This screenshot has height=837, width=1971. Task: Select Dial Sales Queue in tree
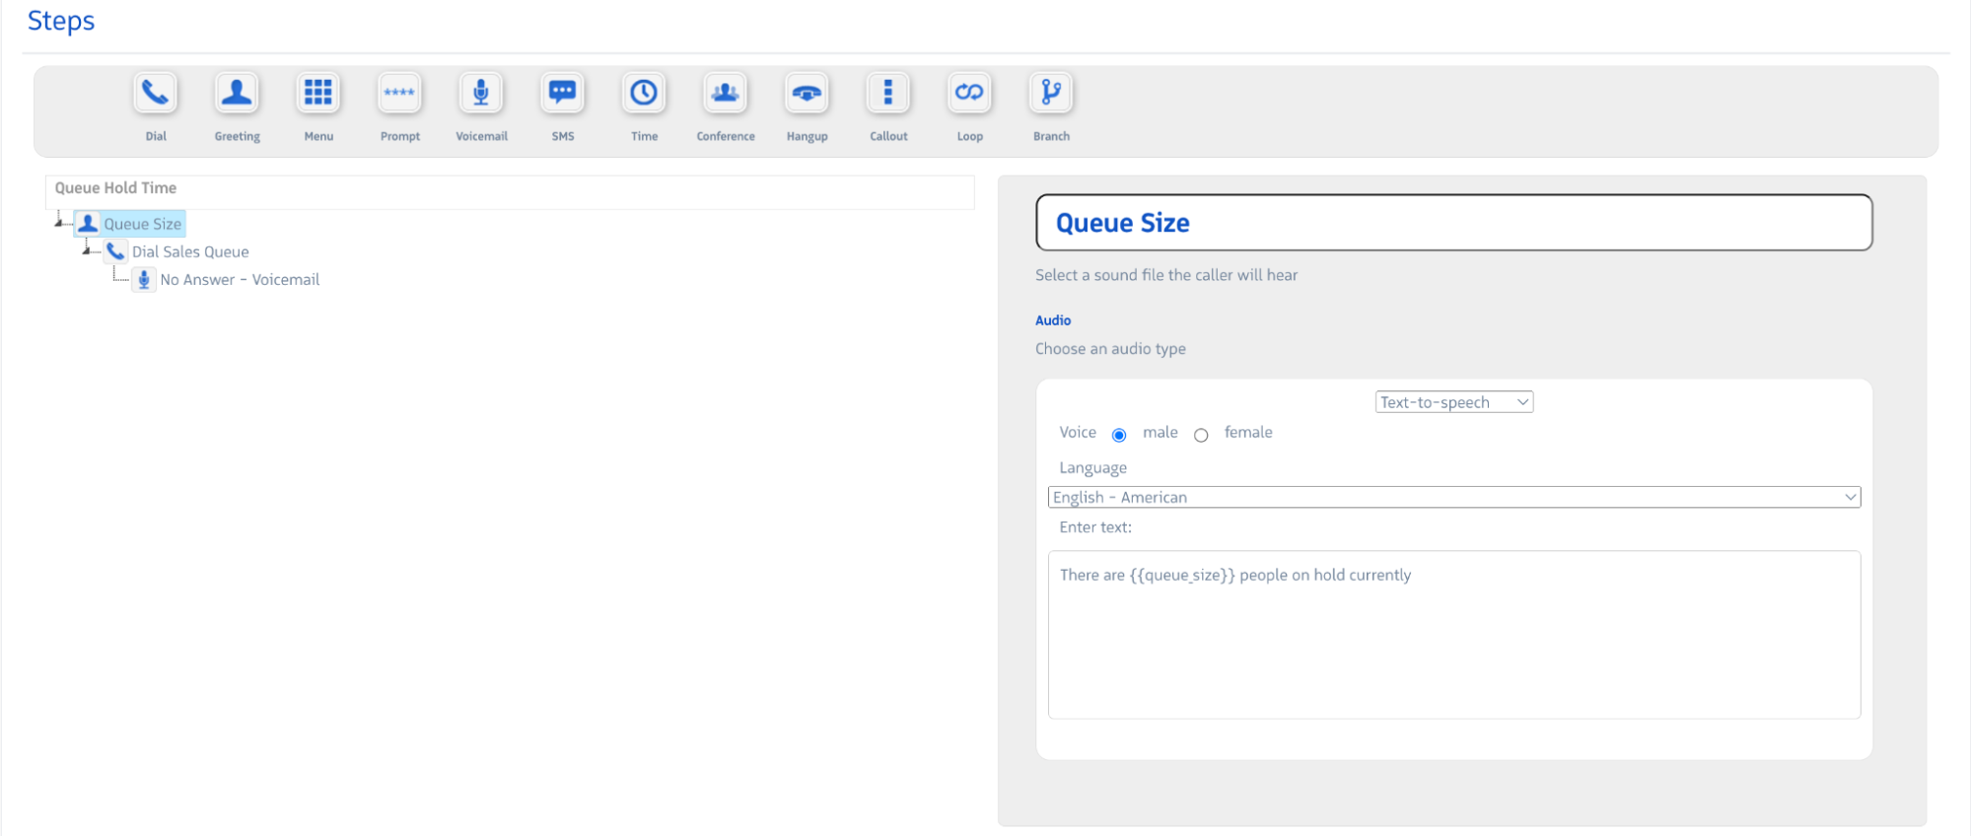click(190, 252)
